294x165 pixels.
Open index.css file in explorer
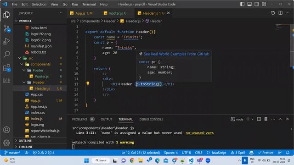tap(38, 113)
